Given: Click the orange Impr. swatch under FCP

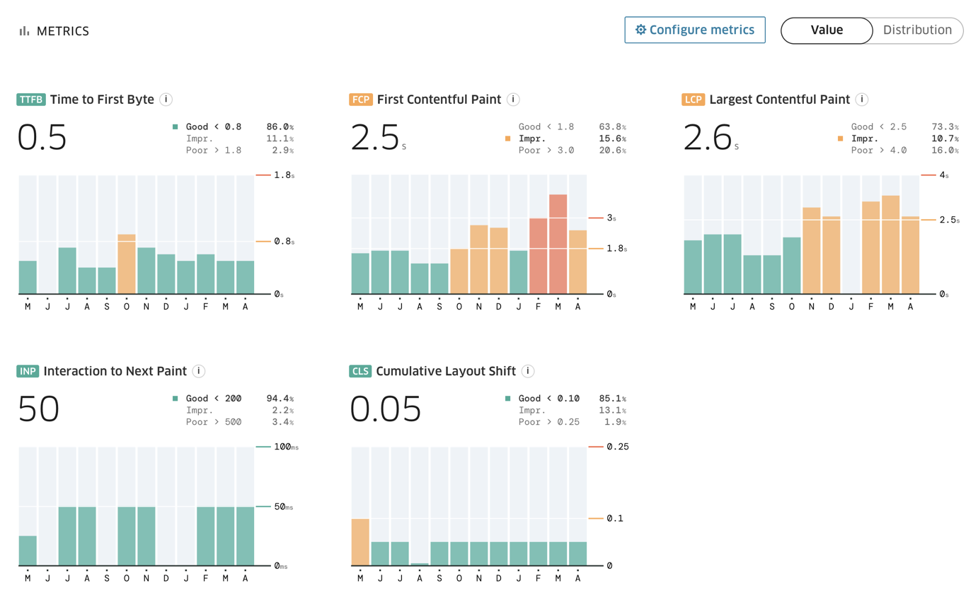Looking at the screenshot, I should click(508, 139).
